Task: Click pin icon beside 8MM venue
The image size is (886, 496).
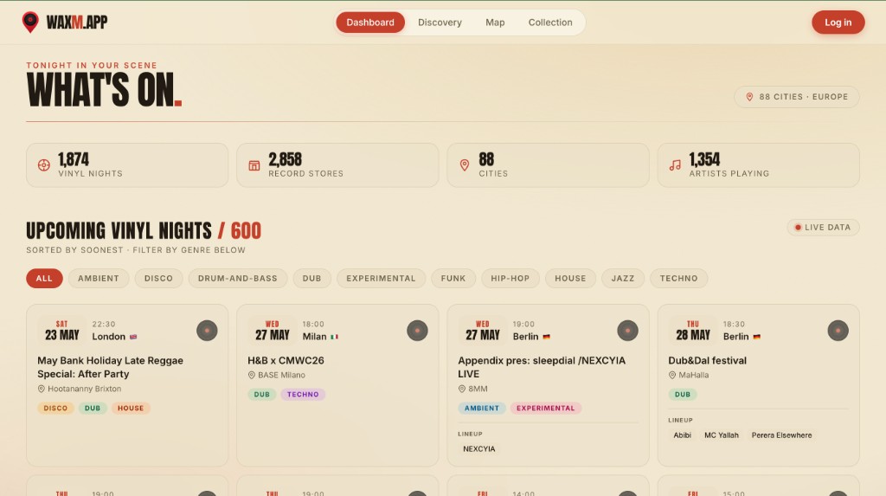Action: point(462,390)
